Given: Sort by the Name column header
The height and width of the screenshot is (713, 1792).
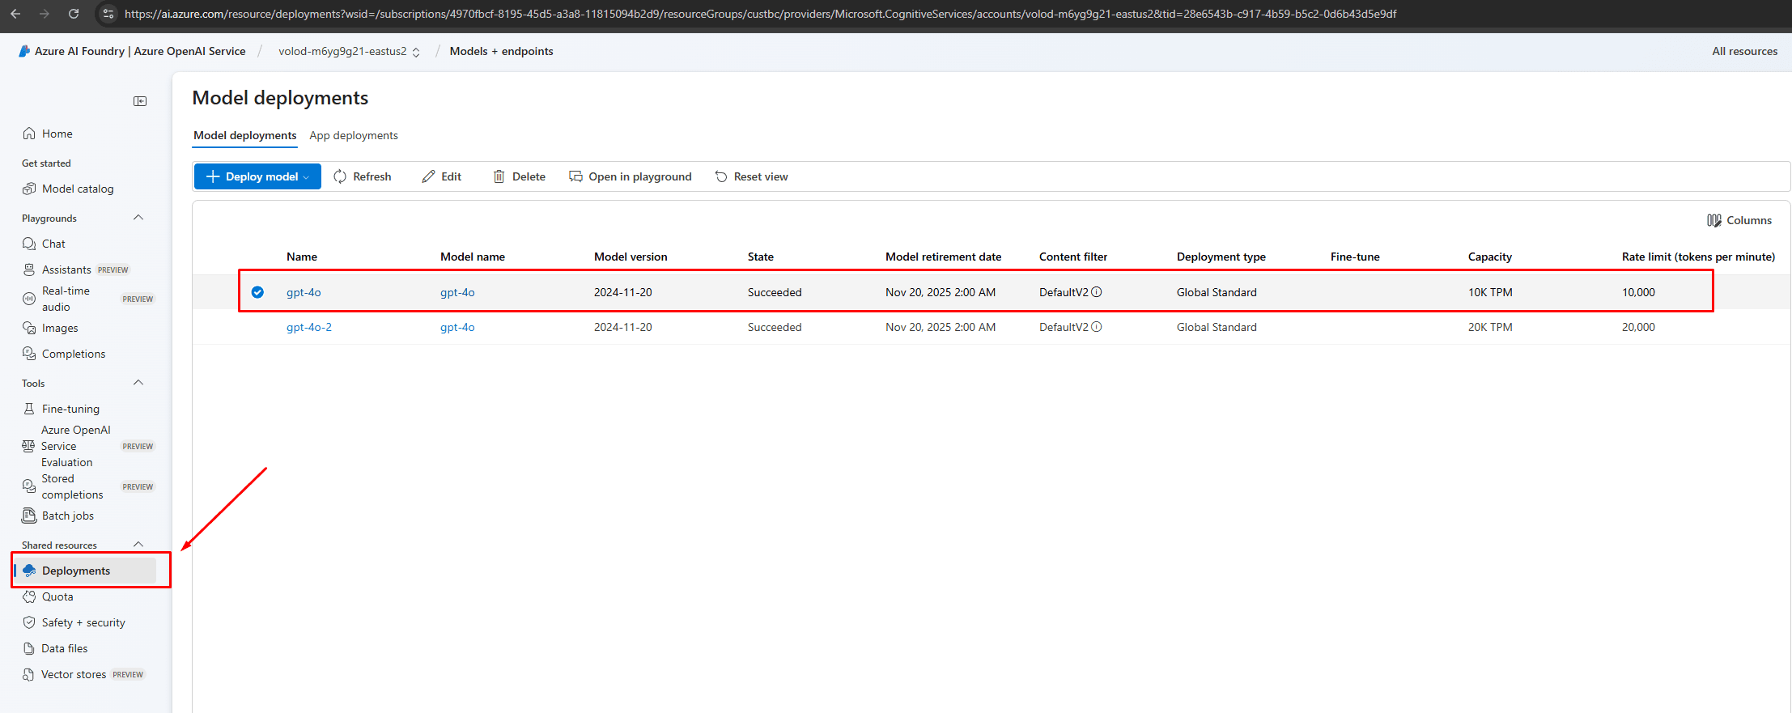Looking at the screenshot, I should pos(302,257).
